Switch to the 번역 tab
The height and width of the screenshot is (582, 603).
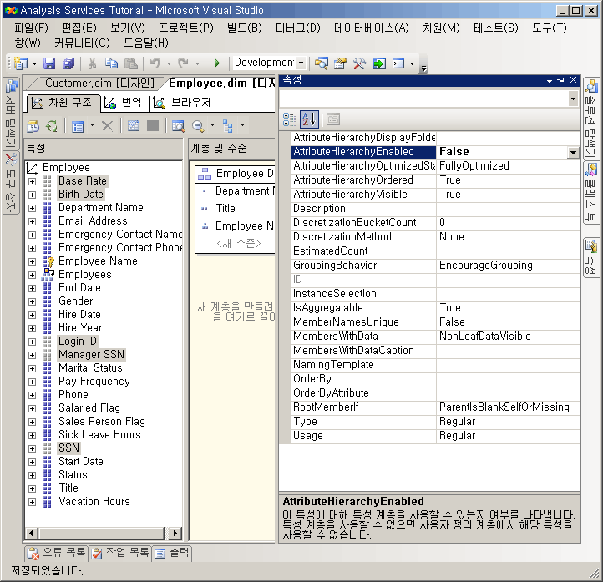pyautogui.click(x=124, y=102)
